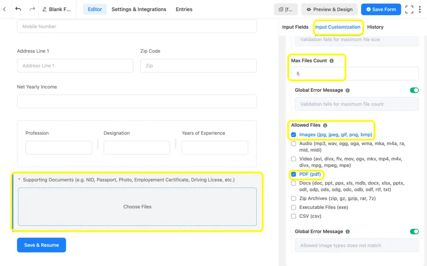
Task: Uncheck the PDF (pdf) file type
Action: (293, 175)
